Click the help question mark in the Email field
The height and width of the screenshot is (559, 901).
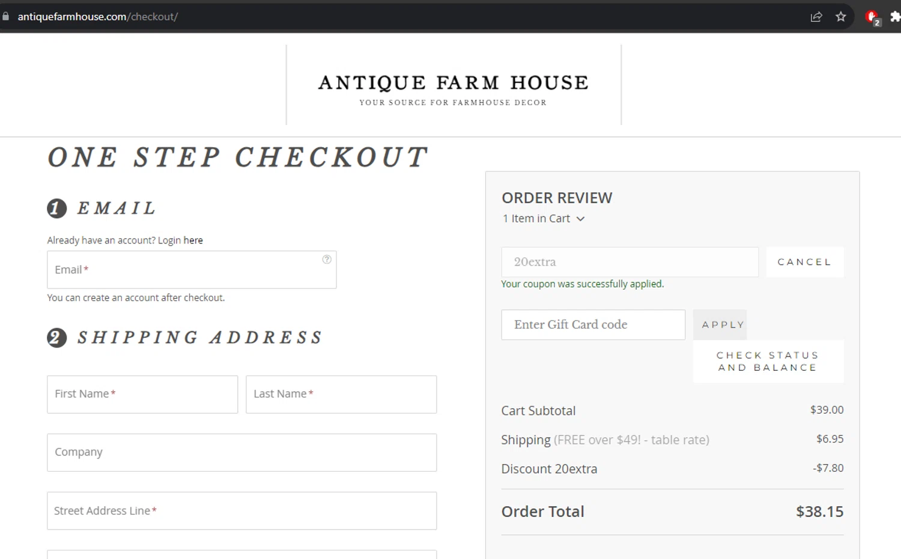tap(327, 260)
